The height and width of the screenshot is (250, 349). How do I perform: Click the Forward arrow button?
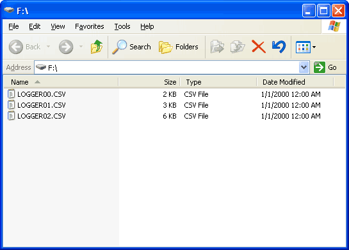[x=66, y=47]
